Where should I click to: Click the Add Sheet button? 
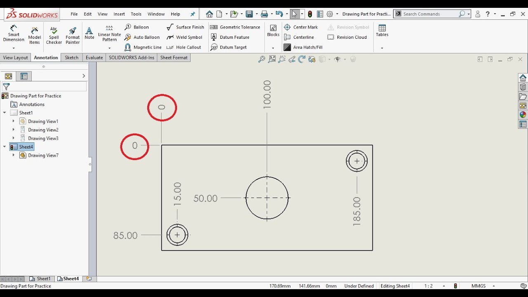coord(88,279)
